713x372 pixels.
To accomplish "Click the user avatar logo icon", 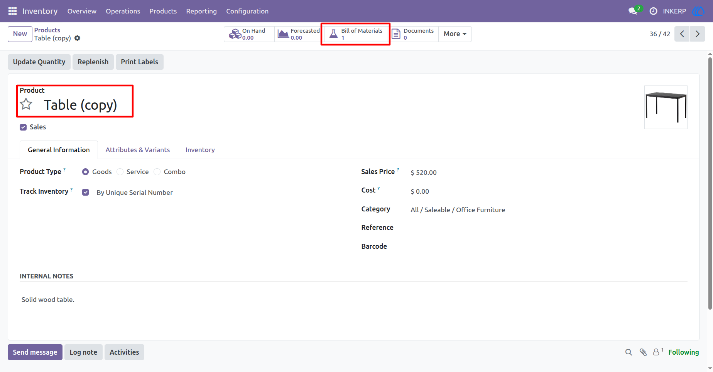I will [698, 11].
